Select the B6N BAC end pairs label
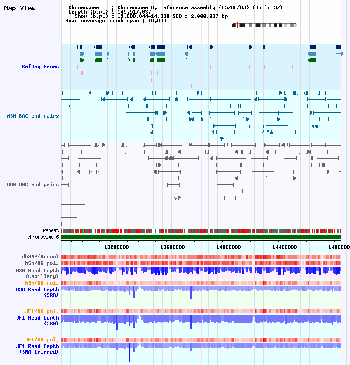The height and width of the screenshot is (365, 350). point(33,184)
